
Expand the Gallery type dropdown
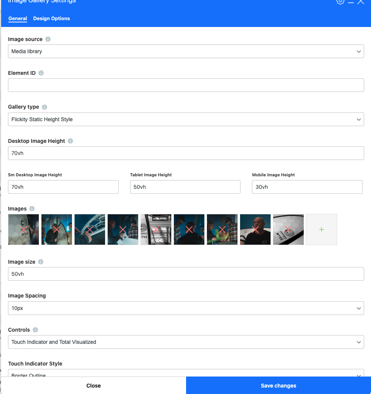coord(186,119)
